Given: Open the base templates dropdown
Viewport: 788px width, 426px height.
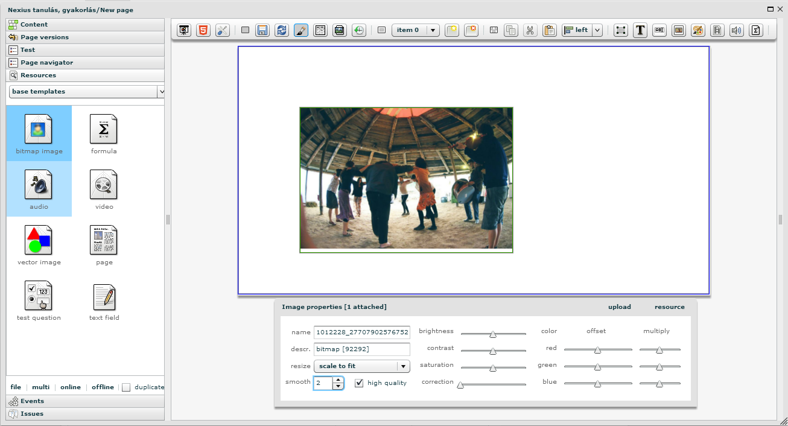Looking at the screenshot, I should [x=160, y=92].
